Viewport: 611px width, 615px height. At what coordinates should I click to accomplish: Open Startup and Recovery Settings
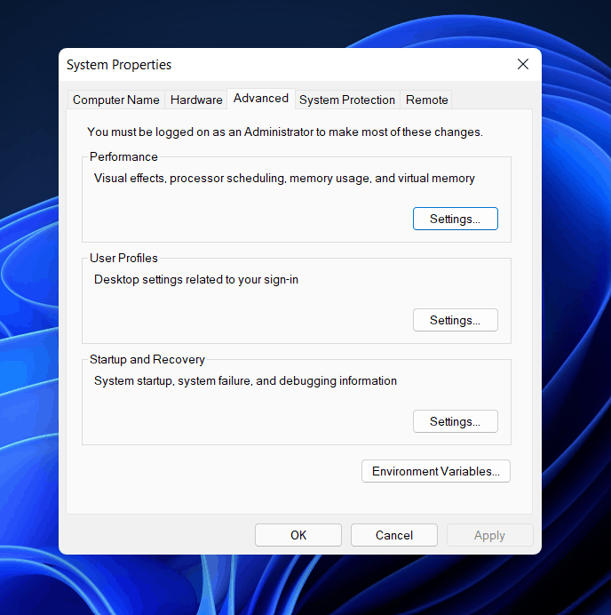tap(456, 421)
